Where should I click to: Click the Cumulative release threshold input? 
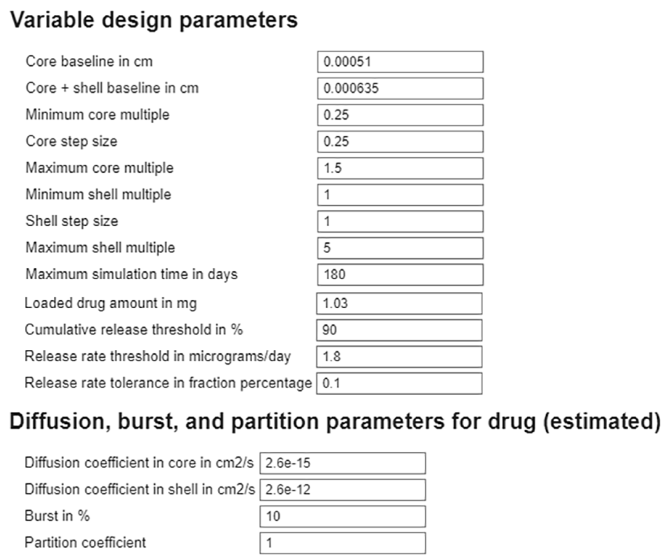tap(399, 330)
